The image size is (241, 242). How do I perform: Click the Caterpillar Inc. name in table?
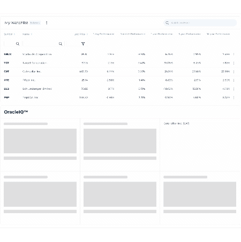pos(32,72)
